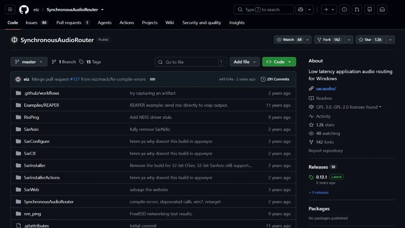Open the .gitattributes file
This screenshot has width=405, height=228.
pyautogui.click(x=36, y=225)
